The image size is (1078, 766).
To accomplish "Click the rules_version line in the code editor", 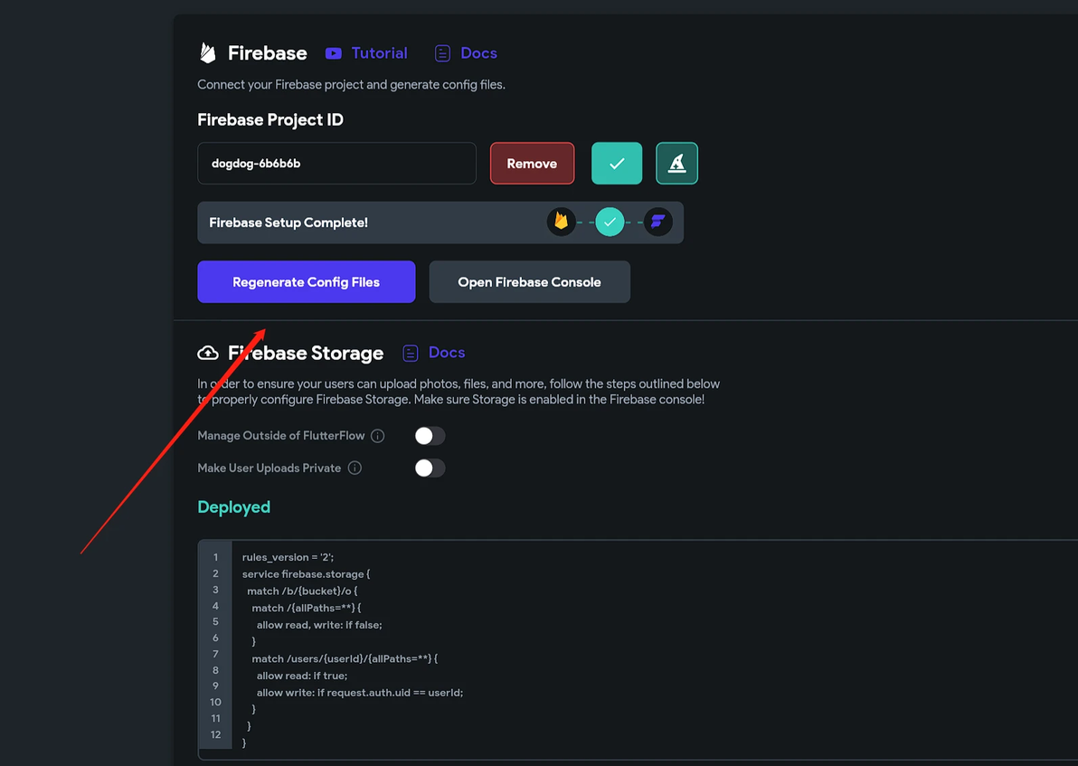I will pyautogui.click(x=288, y=557).
